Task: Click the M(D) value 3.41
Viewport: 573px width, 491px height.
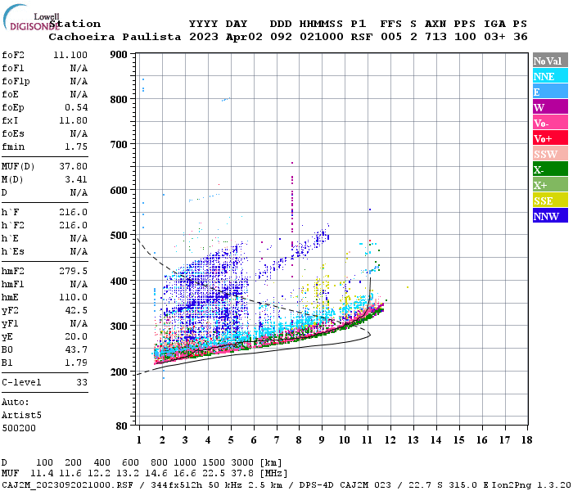Action: pyautogui.click(x=76, y=180)
